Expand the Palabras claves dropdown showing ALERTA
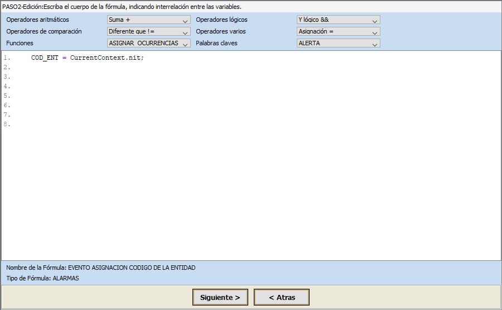The image size is (502, 310). [x=338, y=43]
